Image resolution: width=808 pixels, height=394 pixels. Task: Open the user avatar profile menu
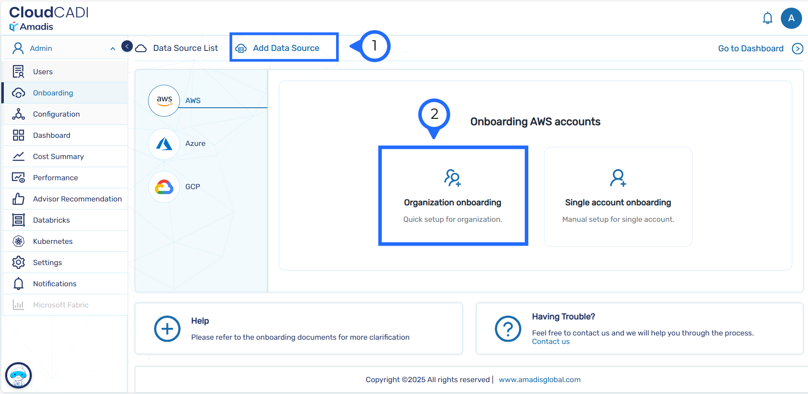791,18
